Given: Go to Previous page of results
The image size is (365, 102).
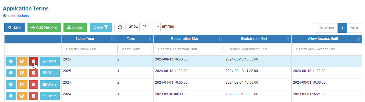Looking at the screenshot, I should pyautogui.click(x=326, y=28).
